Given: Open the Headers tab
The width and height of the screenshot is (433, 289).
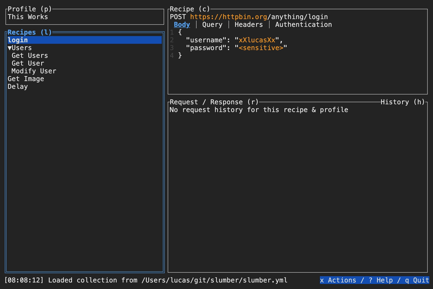Looking at the screenshot, I should tap(249, 25).
